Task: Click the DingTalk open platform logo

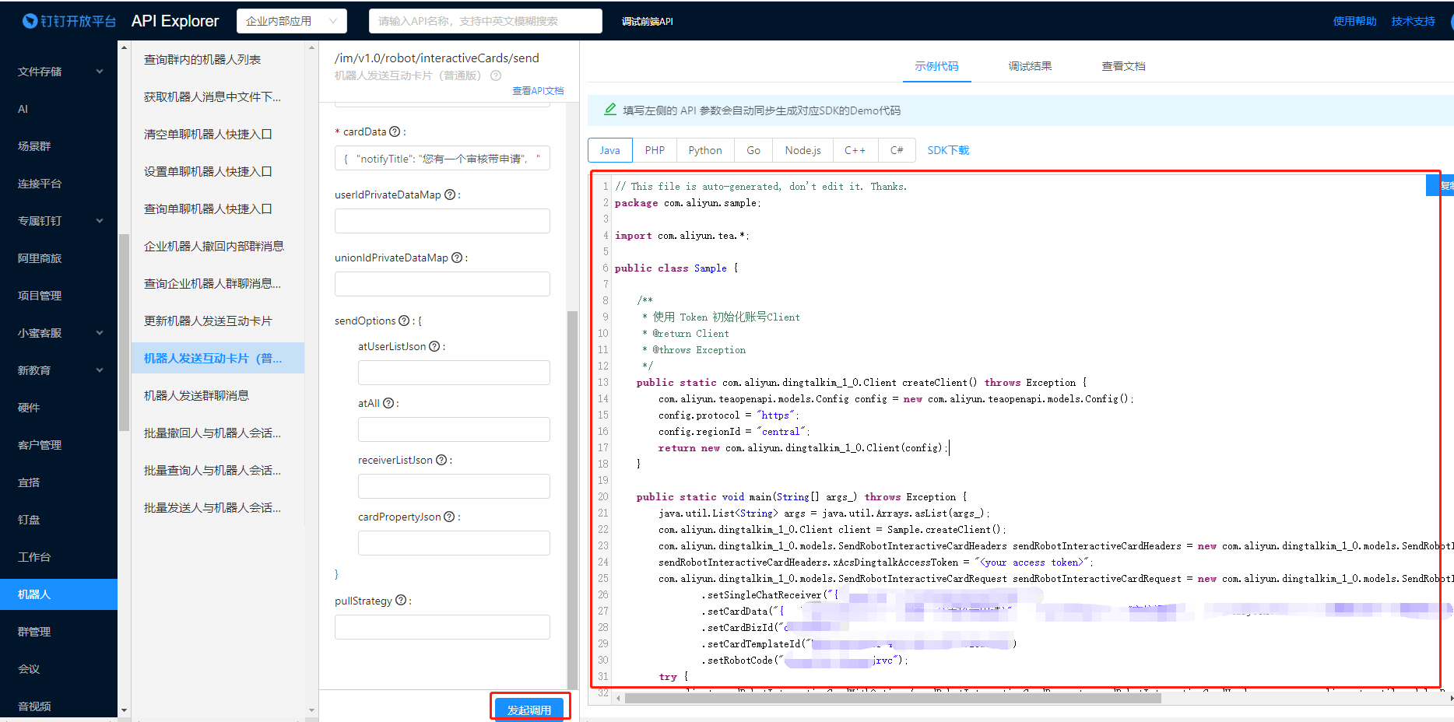Action: click(69, 21)
